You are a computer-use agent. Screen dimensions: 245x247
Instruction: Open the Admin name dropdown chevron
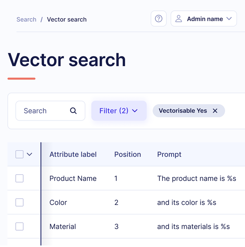[229, 19]
